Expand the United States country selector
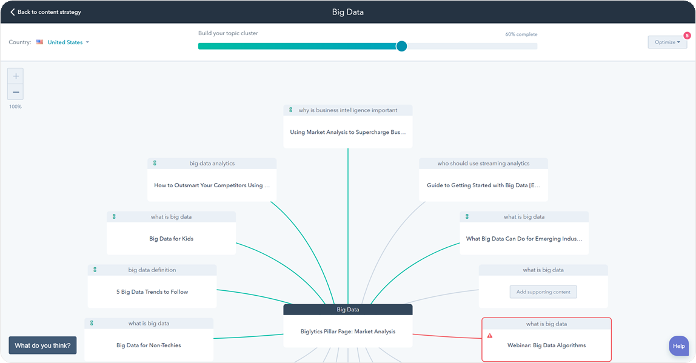This screenshot has height=363, width=696. (x=68, y=42)
